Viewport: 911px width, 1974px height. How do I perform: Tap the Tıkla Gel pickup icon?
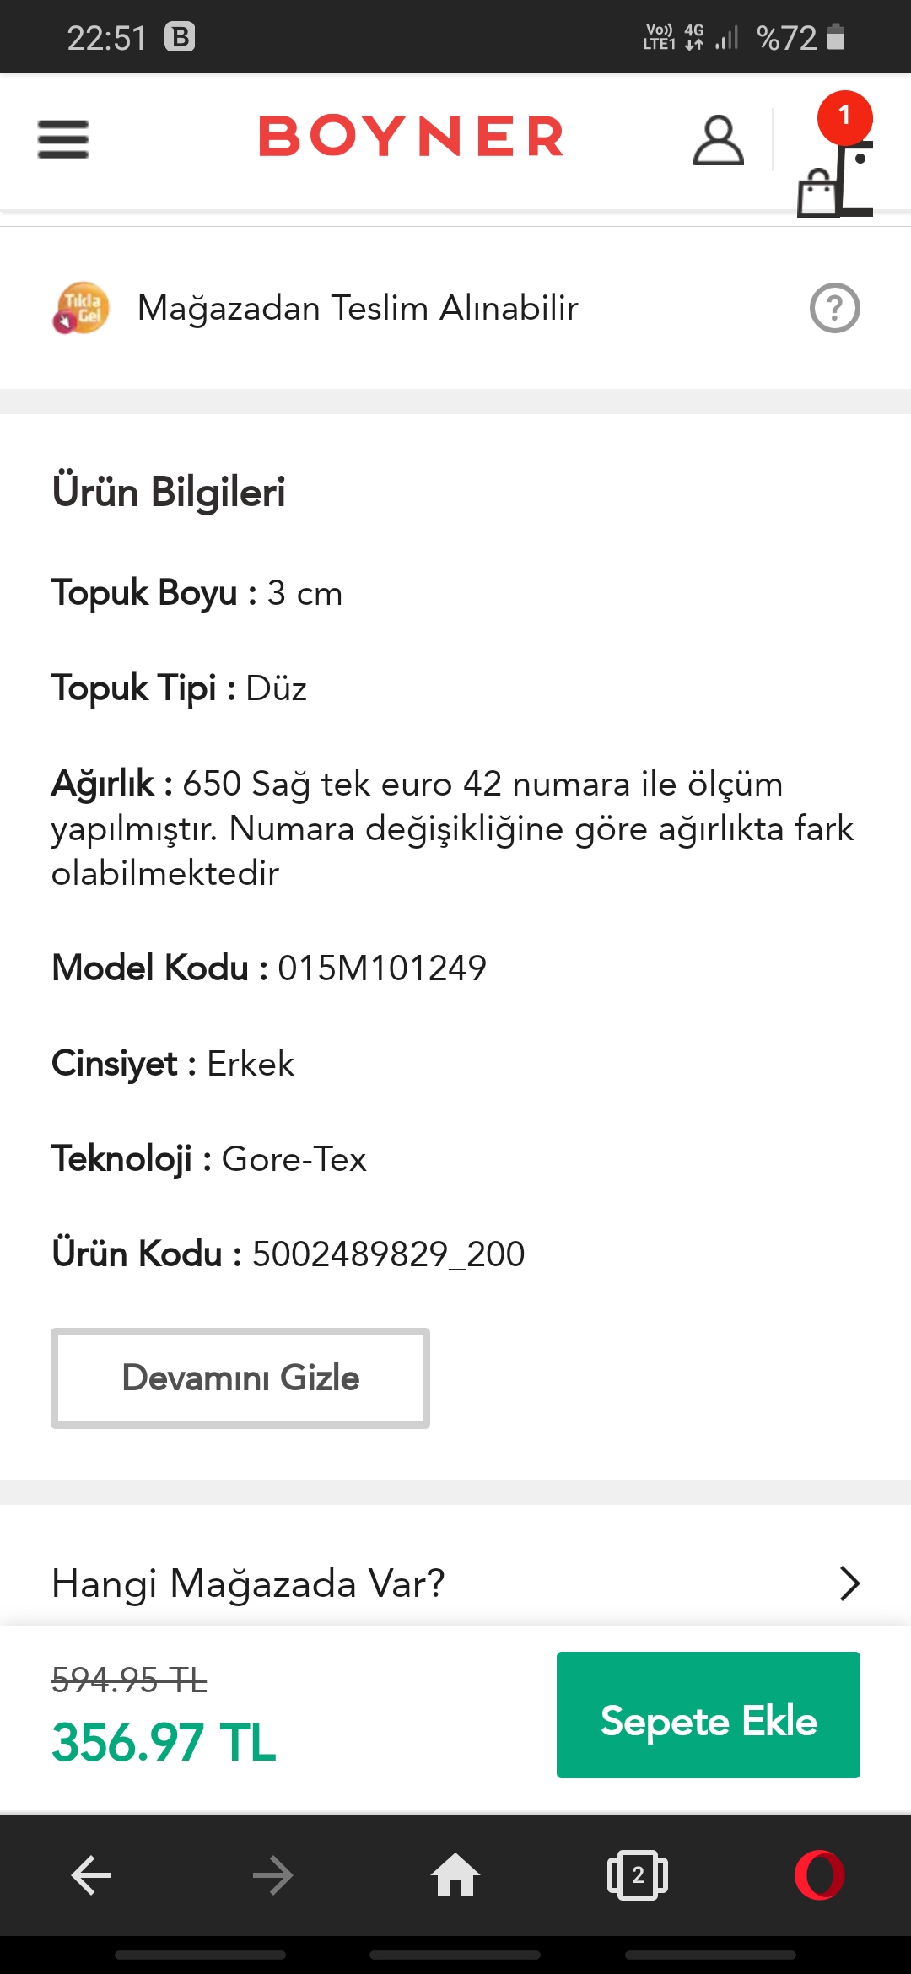point(81,308)
